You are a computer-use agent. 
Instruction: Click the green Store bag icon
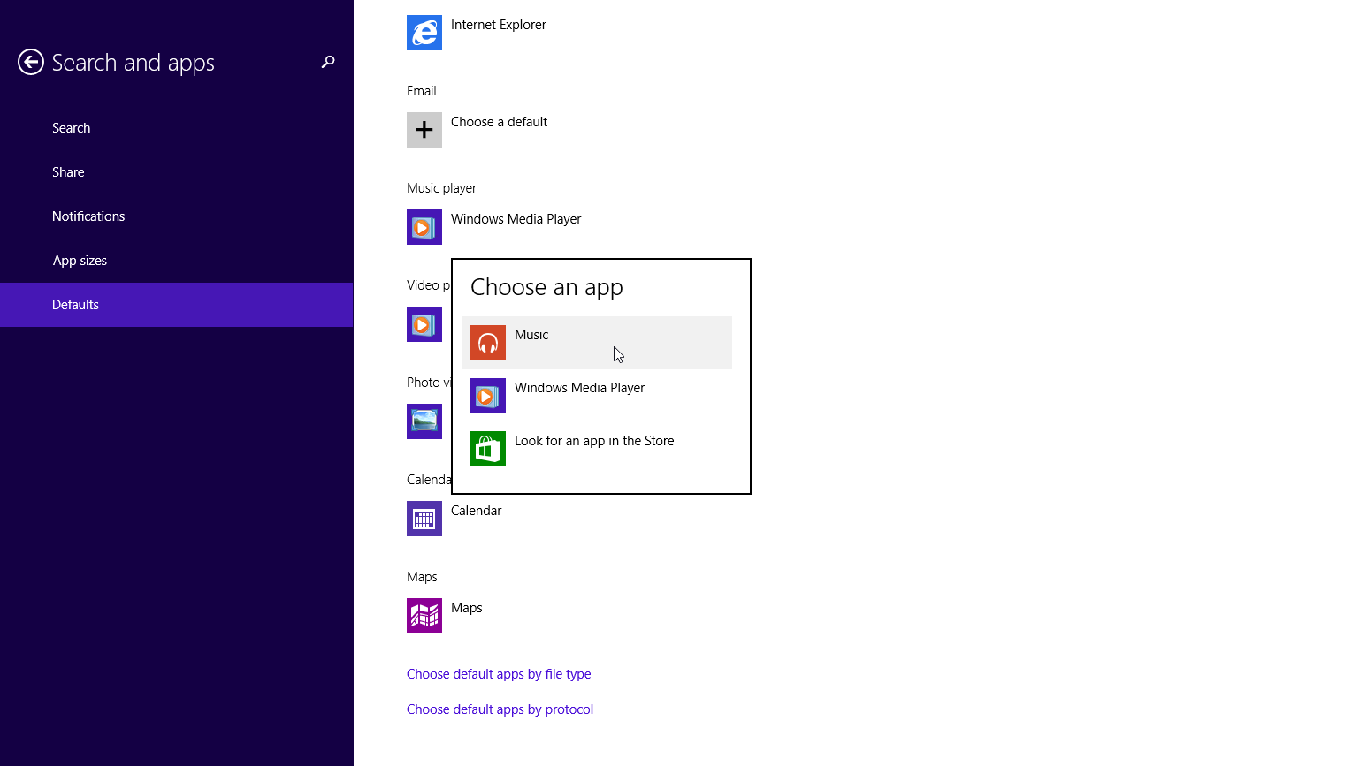[488, 449]
